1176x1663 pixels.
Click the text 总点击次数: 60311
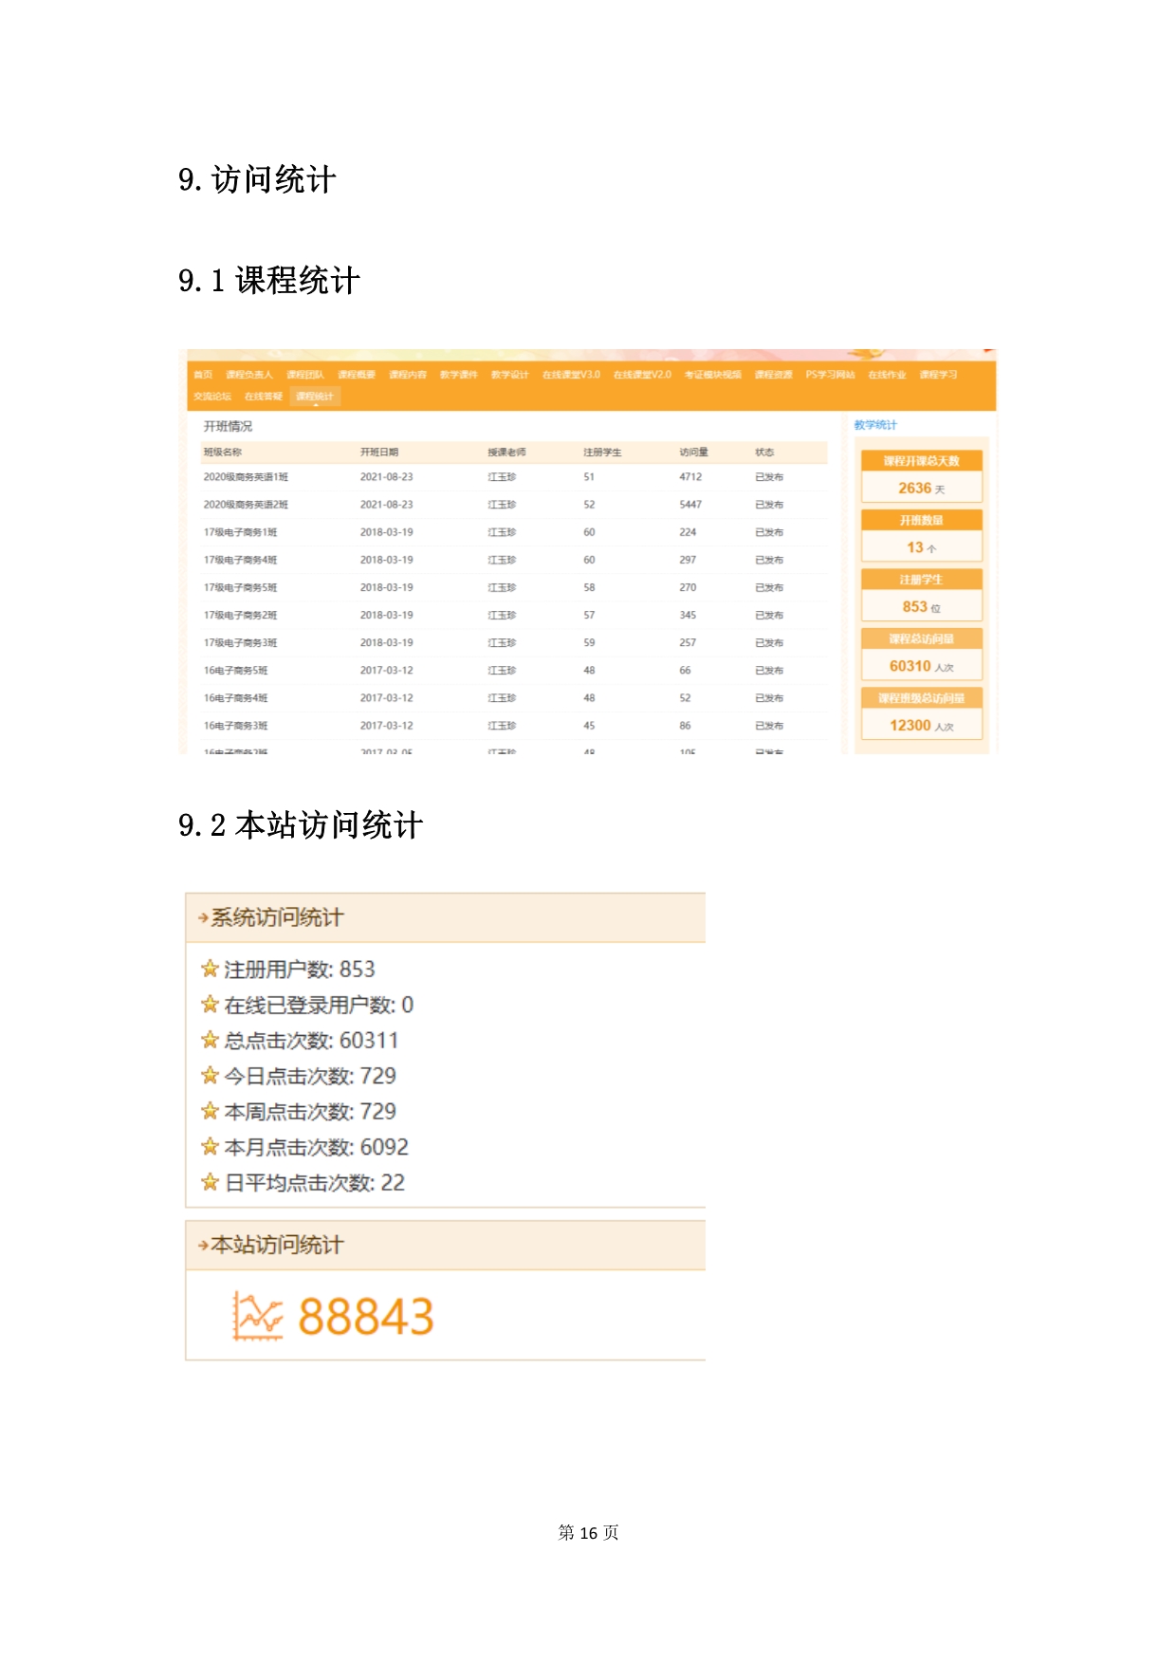point(312,1041)
